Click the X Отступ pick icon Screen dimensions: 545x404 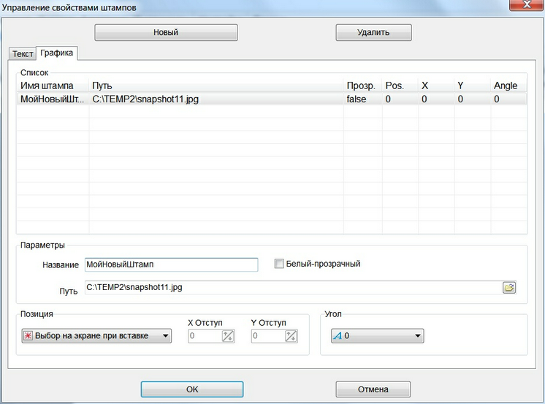click(228, 336)
